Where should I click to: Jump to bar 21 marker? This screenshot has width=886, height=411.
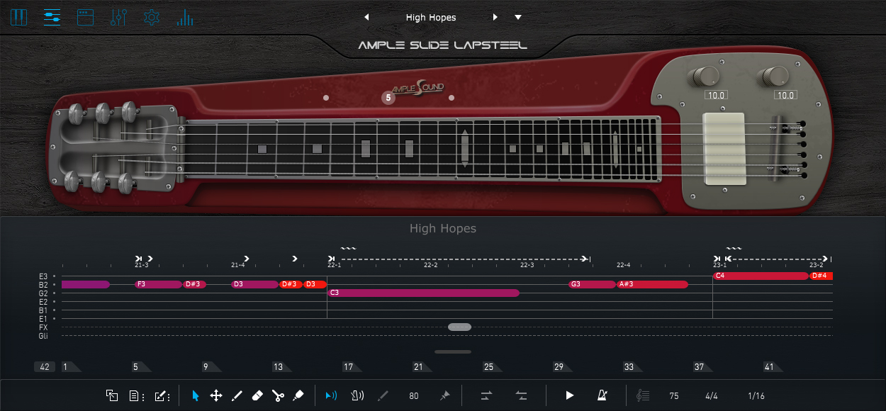pos(422,367)
